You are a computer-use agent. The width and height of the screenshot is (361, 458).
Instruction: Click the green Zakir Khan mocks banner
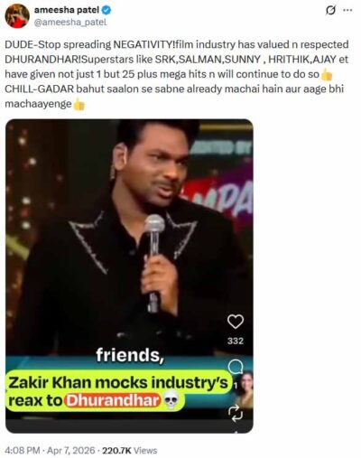pos(118,391)
